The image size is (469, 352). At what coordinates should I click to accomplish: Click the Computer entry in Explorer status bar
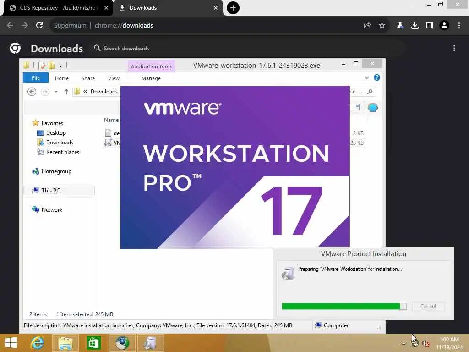pos(332,325)
